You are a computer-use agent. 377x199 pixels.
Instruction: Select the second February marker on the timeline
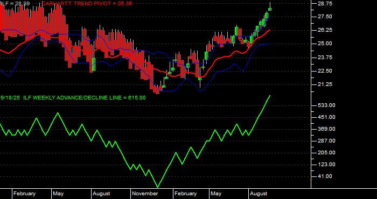click(185, 194)
